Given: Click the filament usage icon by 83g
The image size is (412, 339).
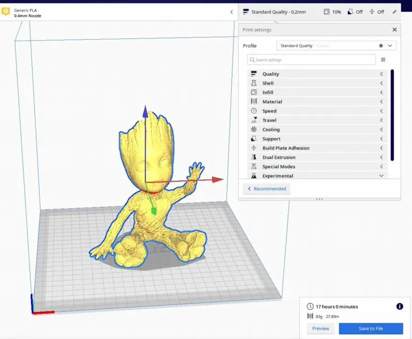Looking at the screenshot, I should (310, 316).
